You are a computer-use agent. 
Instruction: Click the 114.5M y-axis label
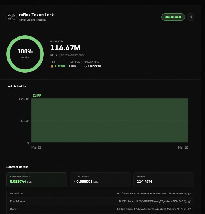point(24,99)
